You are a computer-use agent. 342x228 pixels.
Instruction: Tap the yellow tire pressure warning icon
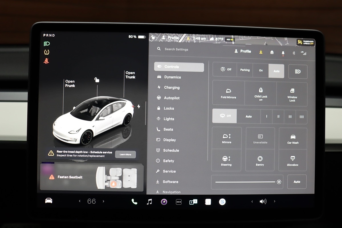point(46,52)
